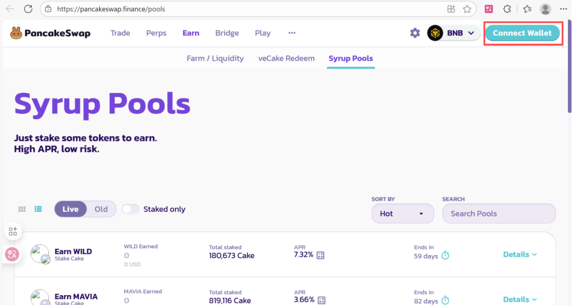Click the pink translate extension icon in toolbar
This screenshot has height=305, width=572.
(x=489, y=9)
